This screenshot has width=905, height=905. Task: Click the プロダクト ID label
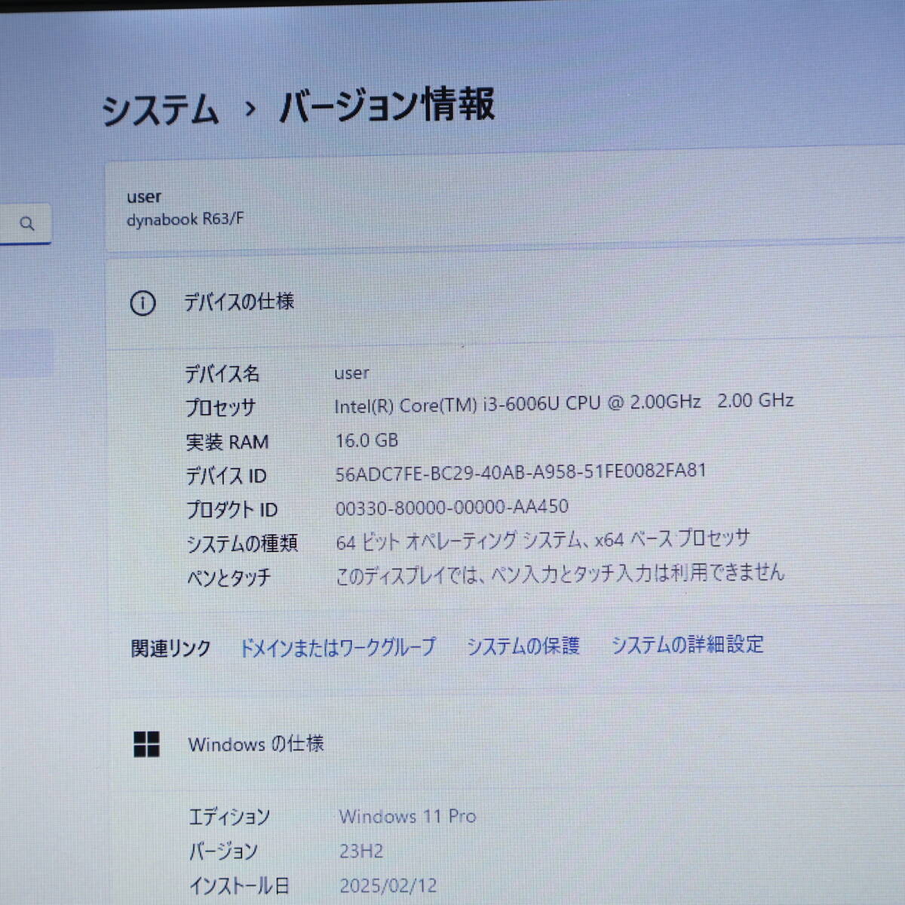tap(232, 510)
